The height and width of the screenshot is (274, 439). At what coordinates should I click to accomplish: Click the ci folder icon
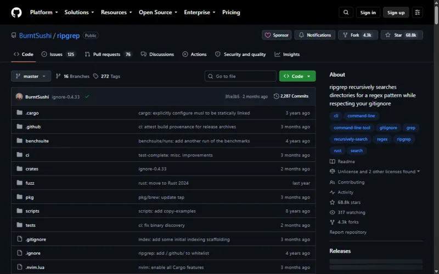(19, 155)
